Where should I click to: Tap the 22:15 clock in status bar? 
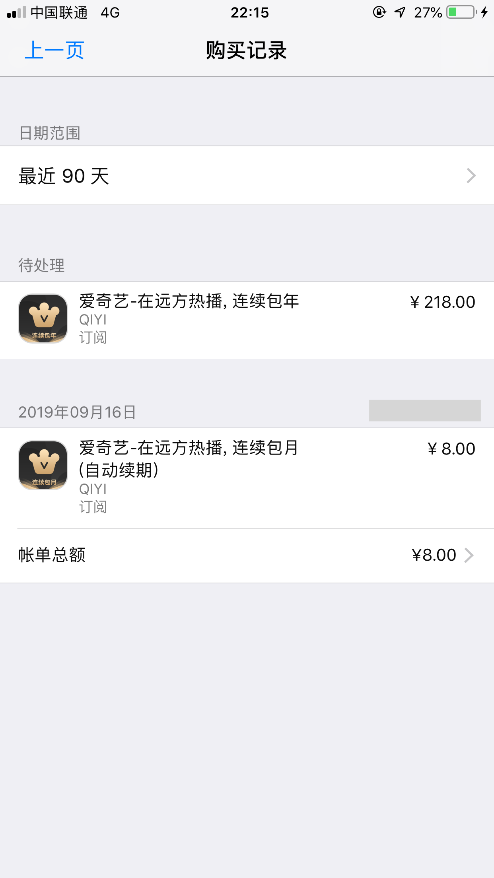[x=250, y=13]
